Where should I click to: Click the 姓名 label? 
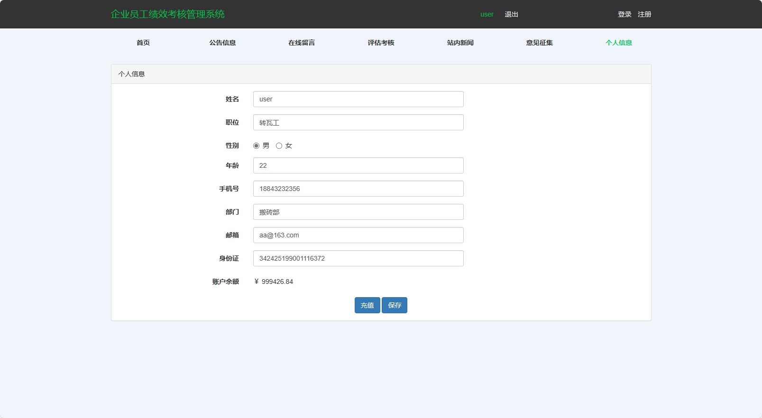tap(232, 99)
